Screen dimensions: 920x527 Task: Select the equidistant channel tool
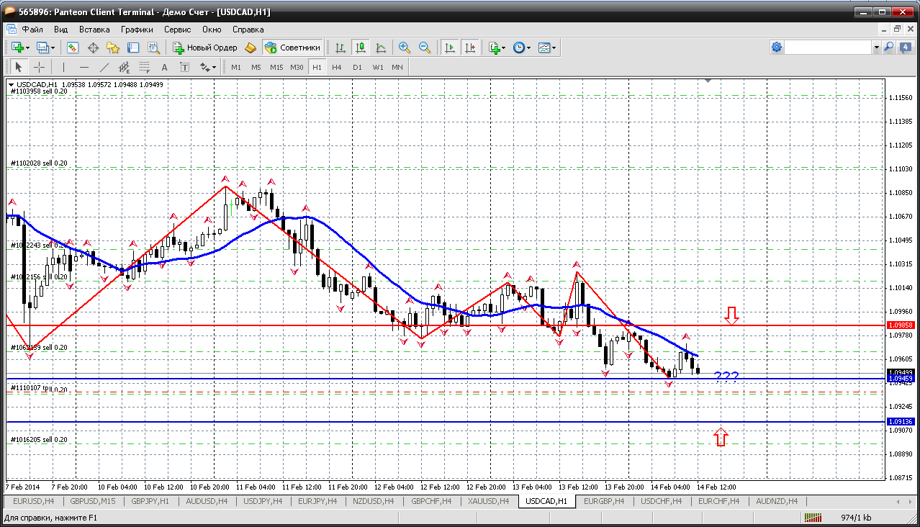click(x=124, y=67)
